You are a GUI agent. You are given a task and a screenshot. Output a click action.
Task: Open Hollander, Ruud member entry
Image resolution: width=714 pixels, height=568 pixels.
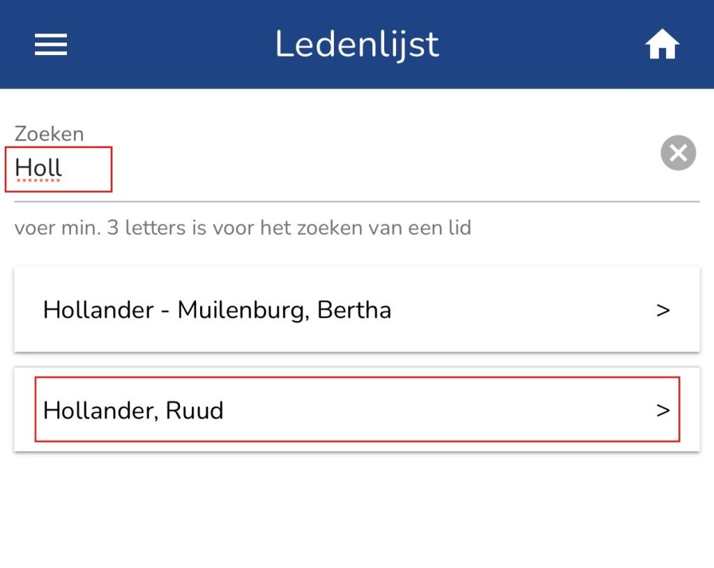point(133,410)
